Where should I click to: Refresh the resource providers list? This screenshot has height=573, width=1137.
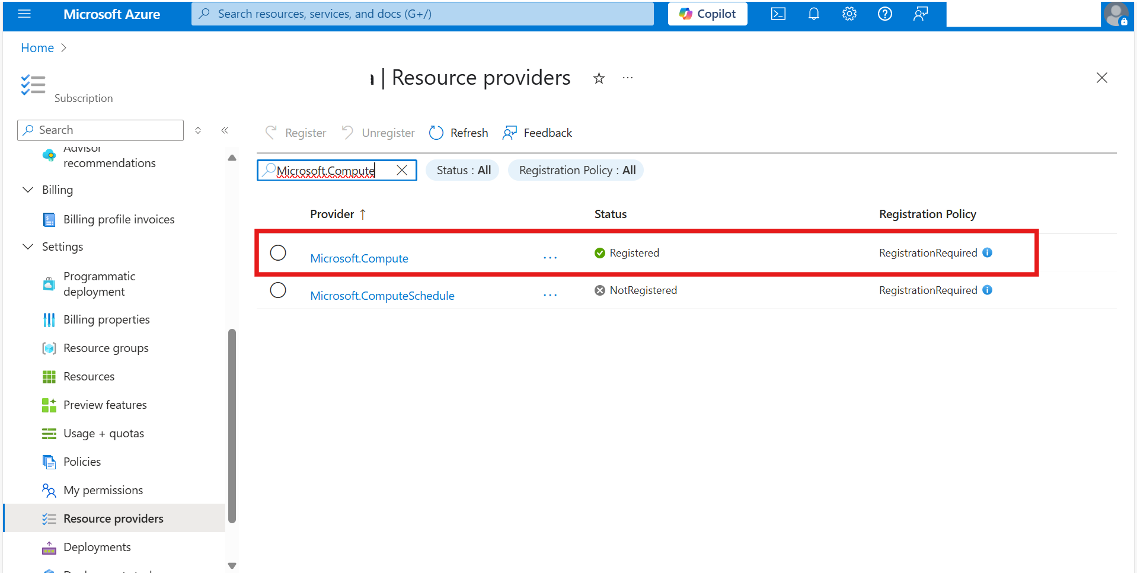458,132
